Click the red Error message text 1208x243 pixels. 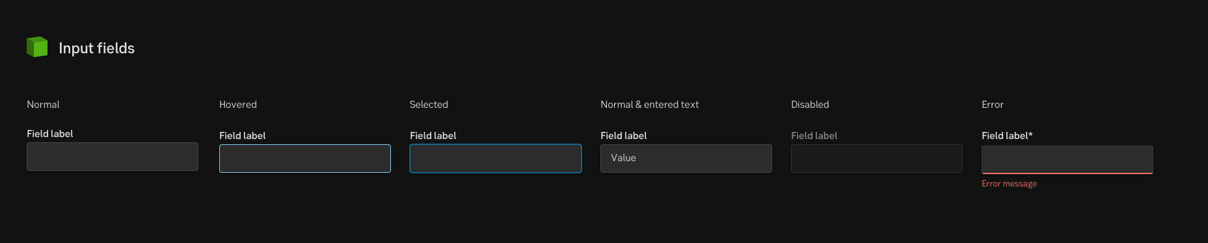click(x=1009, y=184)
